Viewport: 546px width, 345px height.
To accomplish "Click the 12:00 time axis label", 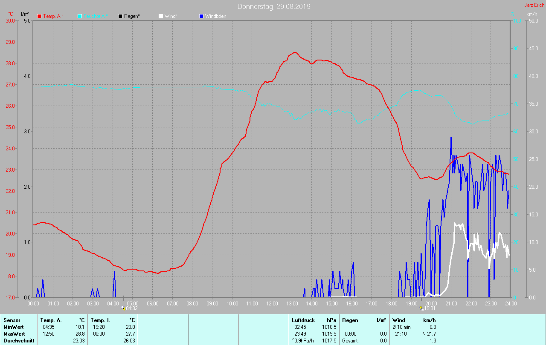I will coord(272,304).
